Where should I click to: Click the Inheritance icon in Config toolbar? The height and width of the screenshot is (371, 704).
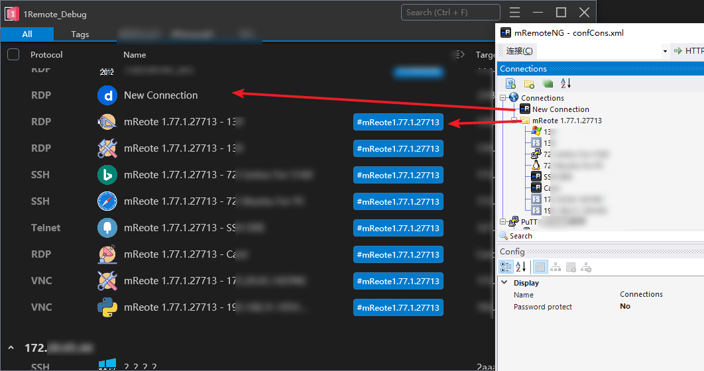click(x=556, y=268)
